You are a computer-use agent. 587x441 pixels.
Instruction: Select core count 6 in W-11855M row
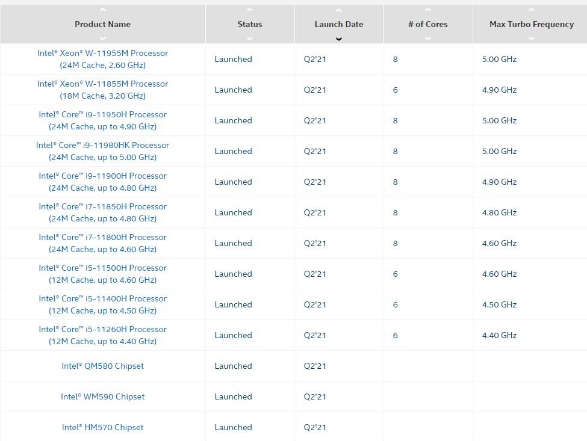(x=396, y=90)
